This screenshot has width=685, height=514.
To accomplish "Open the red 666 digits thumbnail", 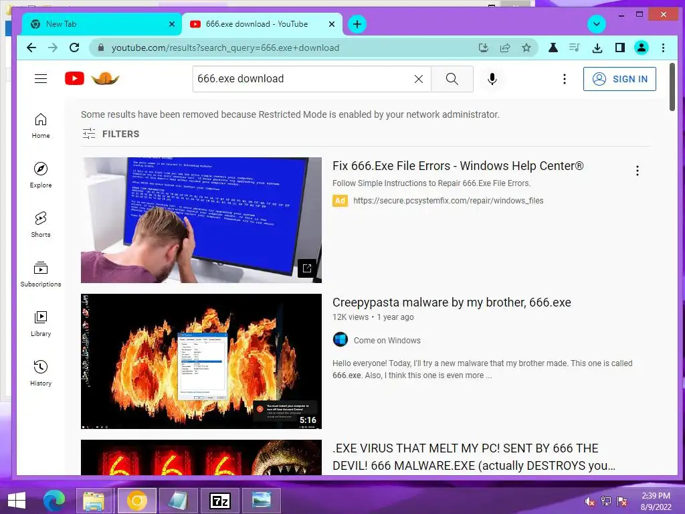I will 201,457.
